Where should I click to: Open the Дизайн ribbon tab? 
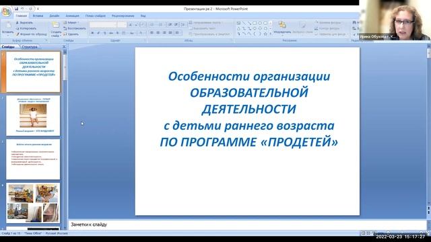[x=55, y=16]
